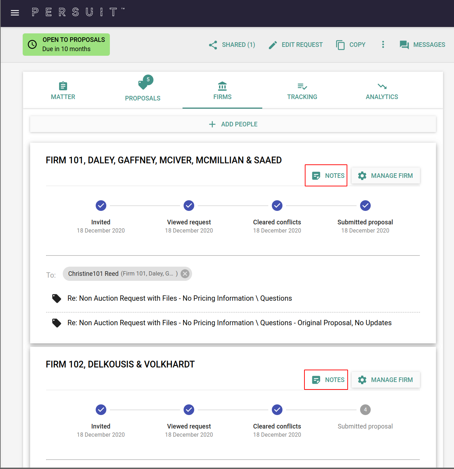Click the copy pages icon
Screen dimensions: 454x469
[340, 45]
